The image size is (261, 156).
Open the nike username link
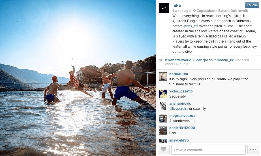pyautogui.click(x=177, y=5)
